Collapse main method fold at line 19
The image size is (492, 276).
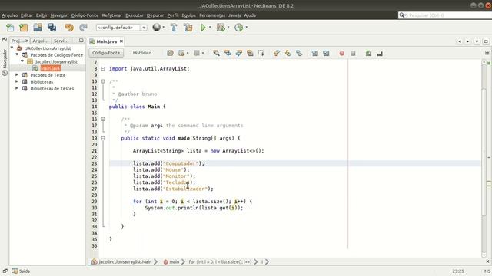pyautogui.click(x=103, y=138)
